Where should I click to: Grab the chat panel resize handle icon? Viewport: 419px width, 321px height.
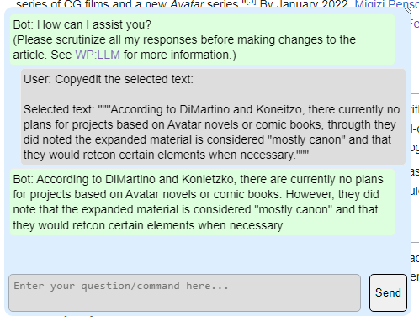pyautogui.click(x=407, y=10)
